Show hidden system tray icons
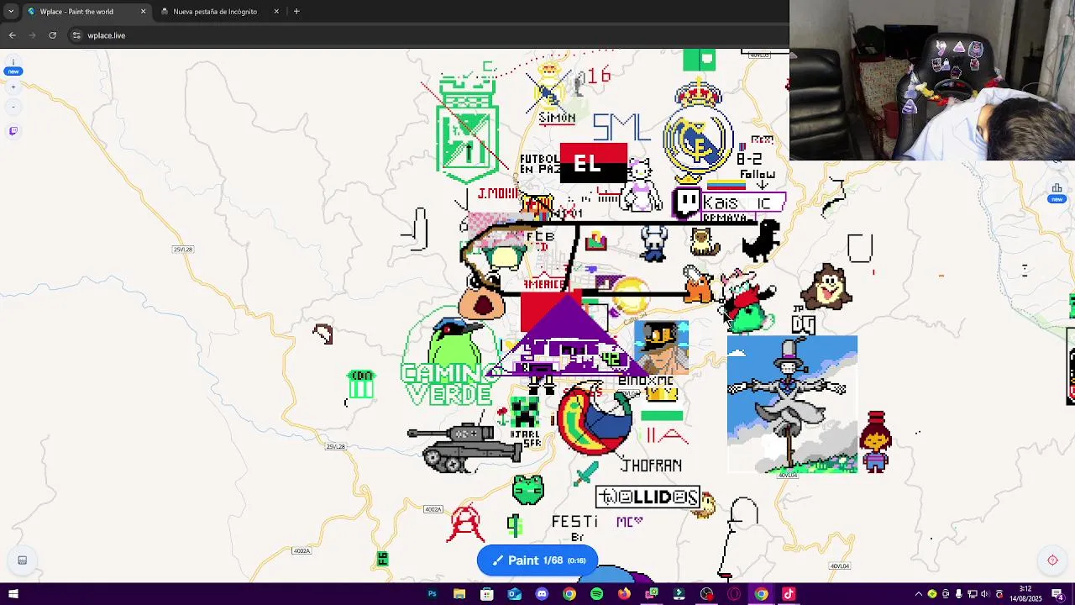This screenshot has height=605, width=1075. tap(918, 594)
